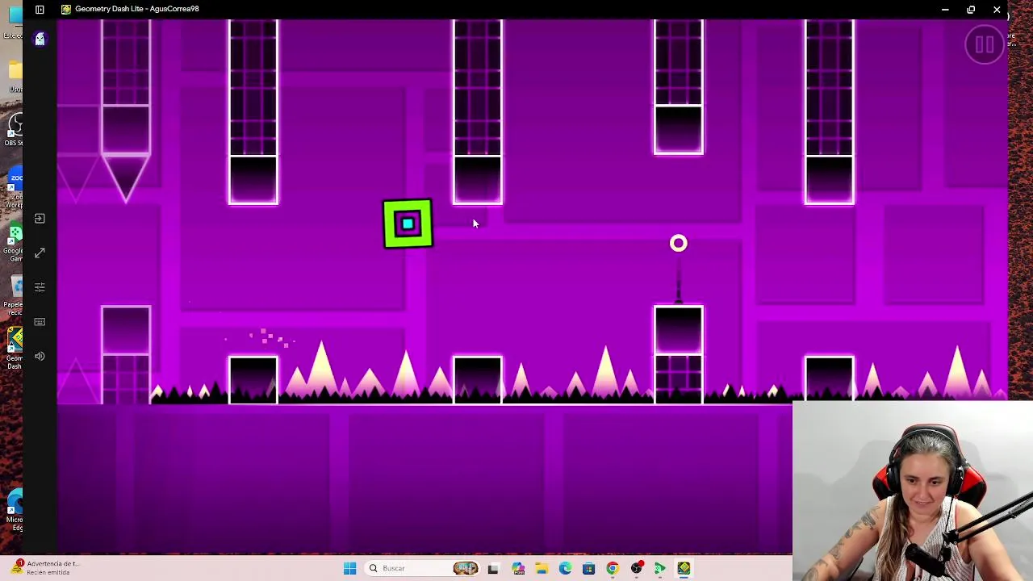Select the OBS Studio desktop shortcut
The width and height of the screenshot is (1033, 581).
(14, 129)
